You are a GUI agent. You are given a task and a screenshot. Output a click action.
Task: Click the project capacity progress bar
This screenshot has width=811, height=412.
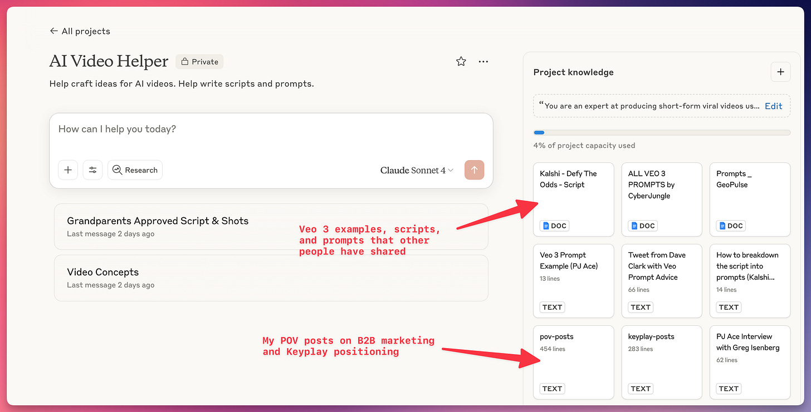tap(662, 133)
